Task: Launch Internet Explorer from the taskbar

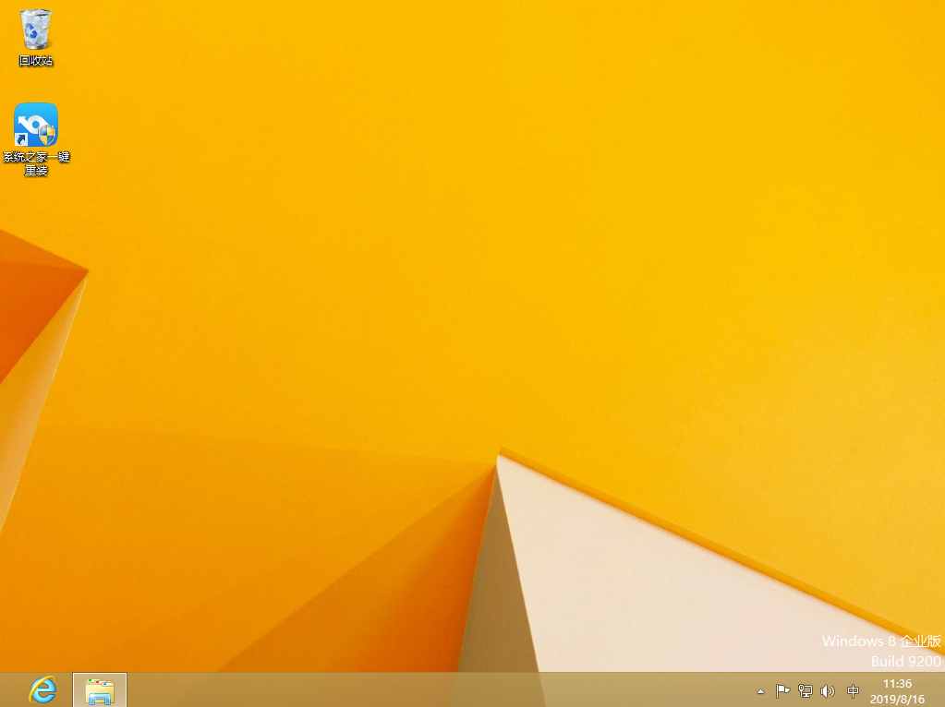Action: click(x=42, y=690)
